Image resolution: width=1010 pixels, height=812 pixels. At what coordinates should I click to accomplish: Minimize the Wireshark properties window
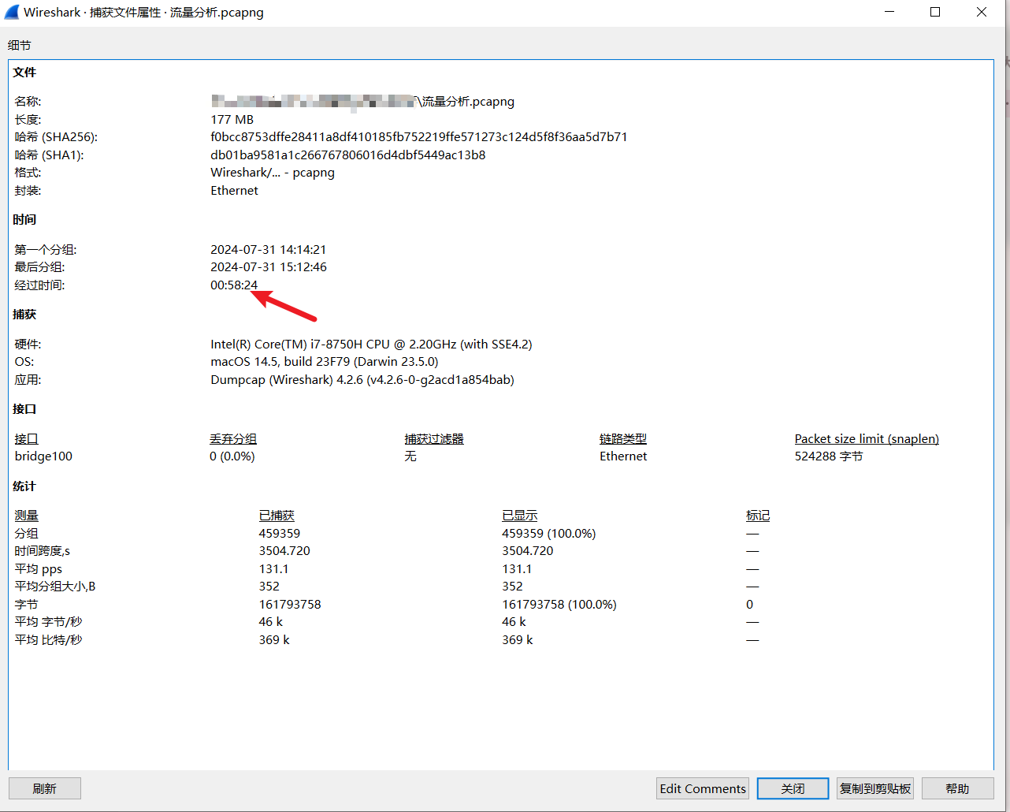889,12
